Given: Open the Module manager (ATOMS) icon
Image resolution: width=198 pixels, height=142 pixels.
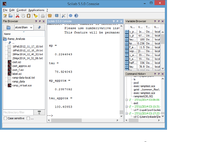Looking at the screenshot, I should point(50,16).
